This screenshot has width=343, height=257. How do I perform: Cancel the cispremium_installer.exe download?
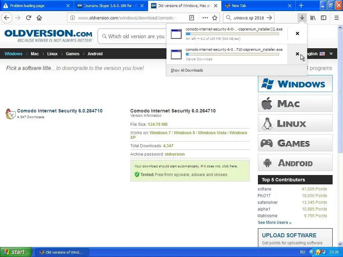point(297,54)
